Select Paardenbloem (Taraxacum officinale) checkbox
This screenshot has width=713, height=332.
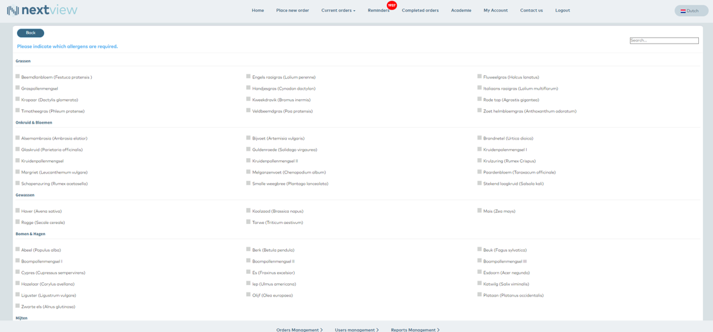point(479,172)
